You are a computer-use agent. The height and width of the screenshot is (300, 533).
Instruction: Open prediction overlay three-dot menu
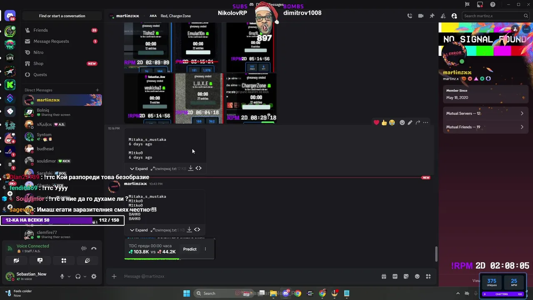coord(205,249)
